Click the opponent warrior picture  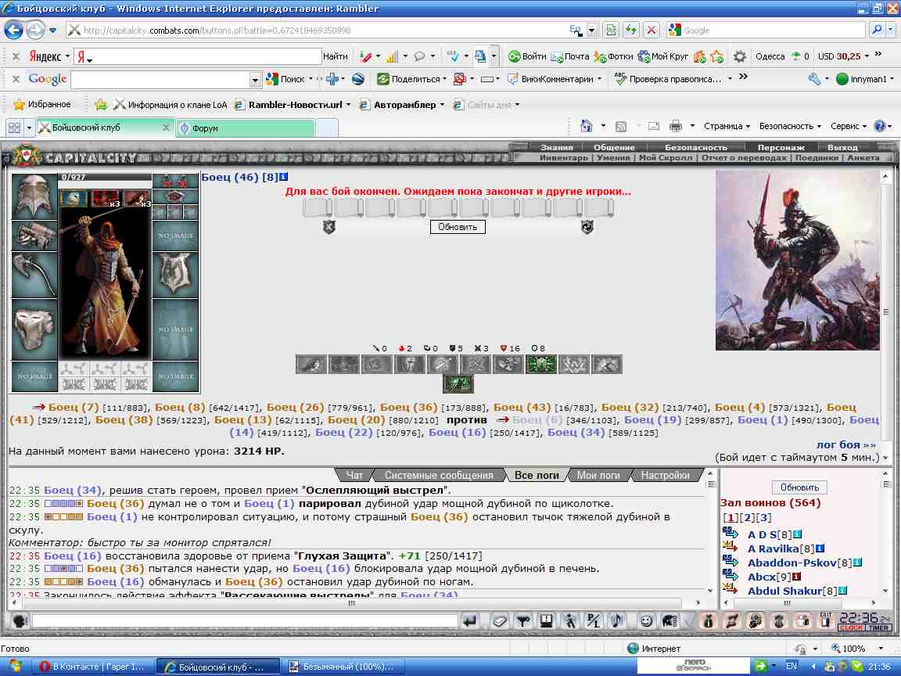[797, 260]
